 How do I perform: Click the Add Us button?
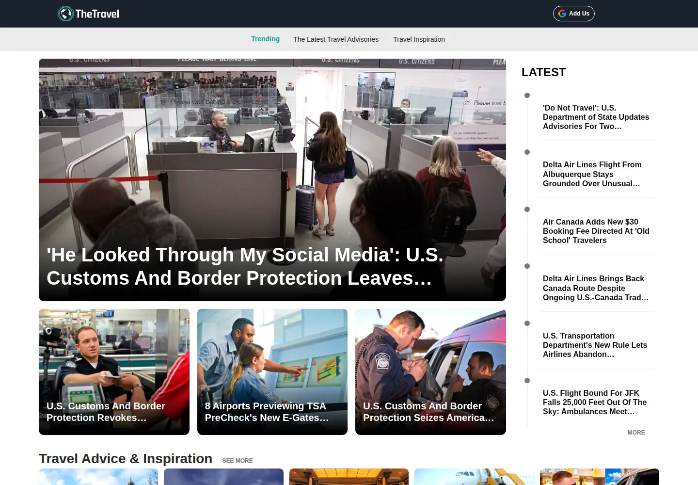tap(574, 14)
